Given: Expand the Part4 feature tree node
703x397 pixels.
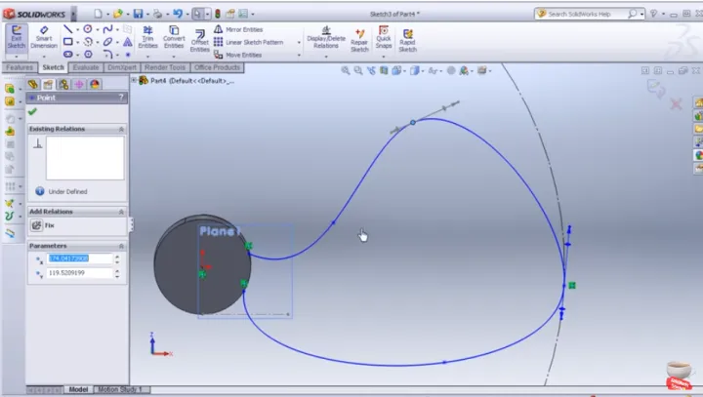Looking at the screenshot, I should (135, 80).
